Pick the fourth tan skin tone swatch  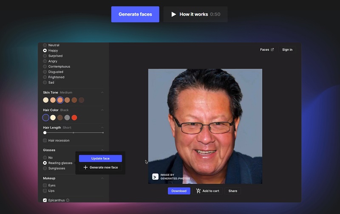(67, 100)
